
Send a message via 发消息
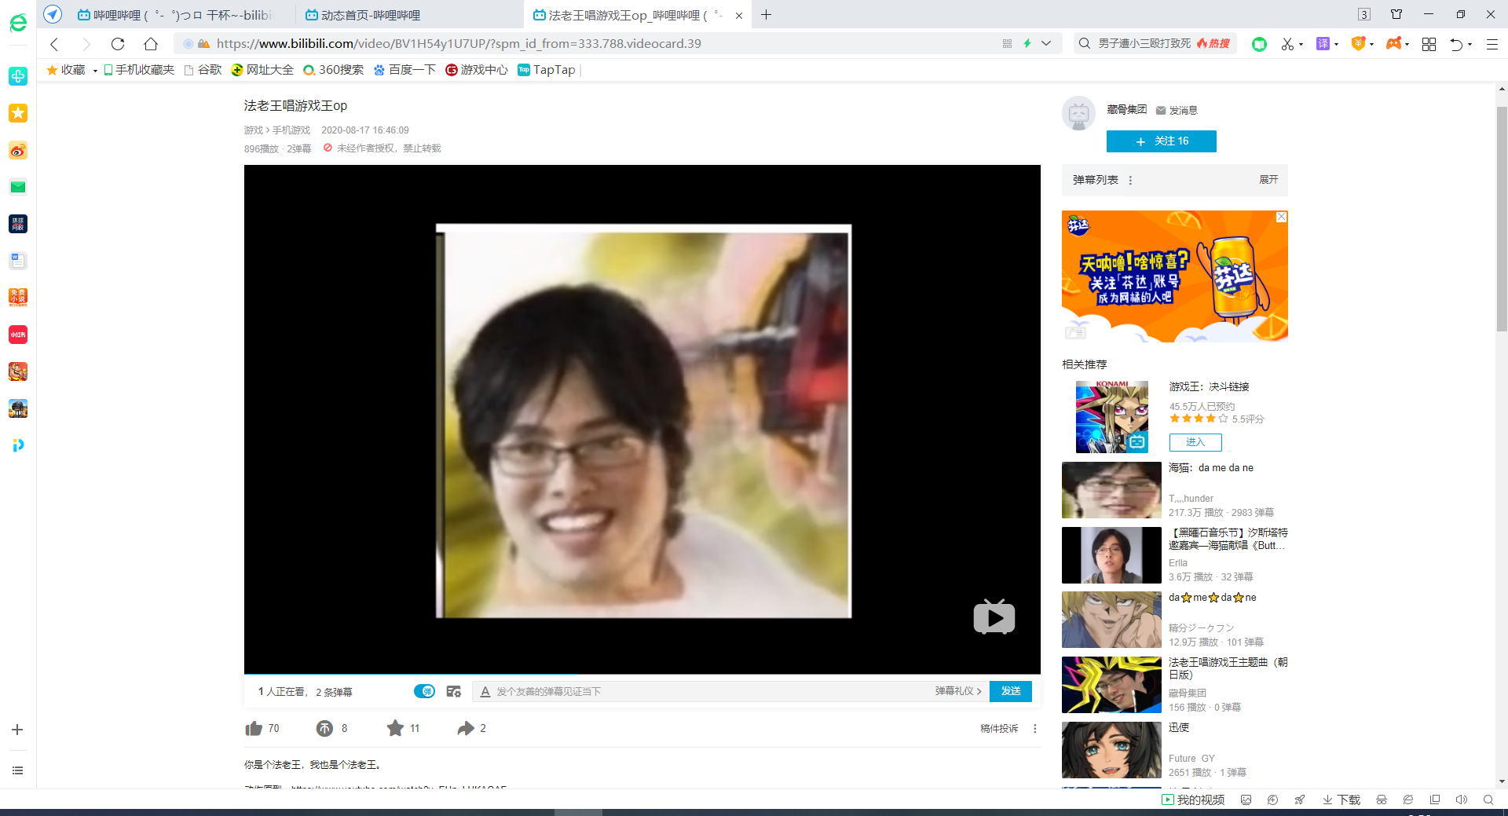pyautogui.click(x=1177, y=111)
